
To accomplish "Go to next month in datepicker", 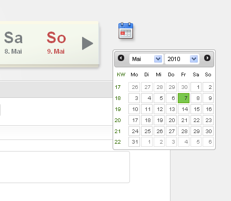I will click(x=207, y=58).
